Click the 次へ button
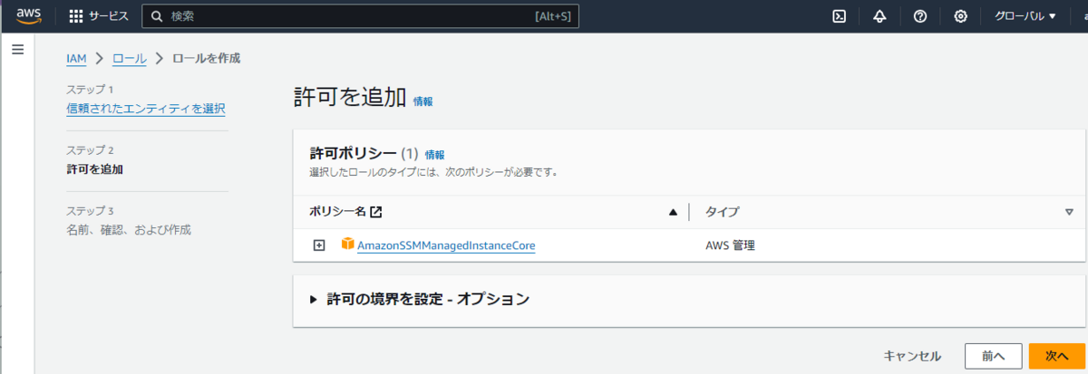 1057,356
